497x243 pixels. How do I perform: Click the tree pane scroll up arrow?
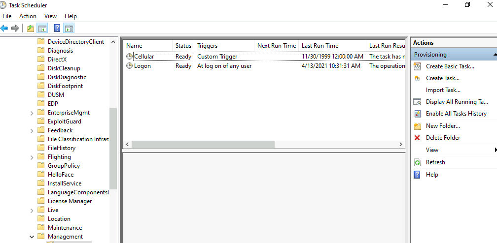pos(113,42)
